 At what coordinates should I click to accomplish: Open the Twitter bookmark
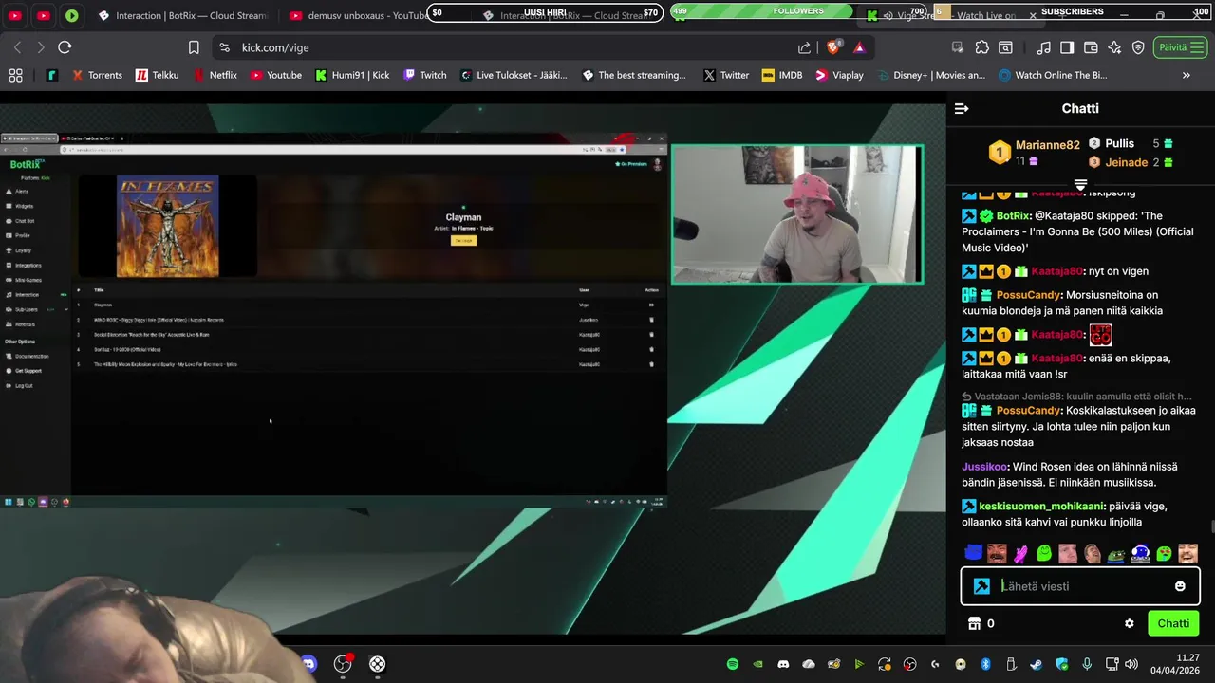coord(726,75)
